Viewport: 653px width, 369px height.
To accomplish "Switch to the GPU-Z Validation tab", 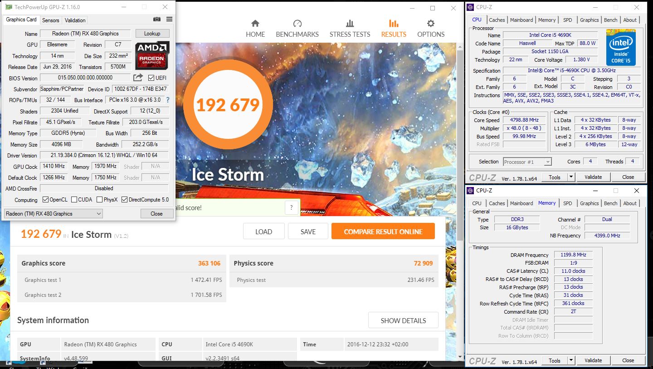I will click(75, 20).
